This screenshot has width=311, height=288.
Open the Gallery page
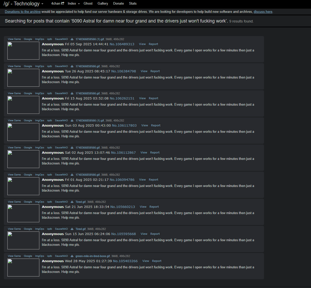pyautogui.click(x=103, y=3)
